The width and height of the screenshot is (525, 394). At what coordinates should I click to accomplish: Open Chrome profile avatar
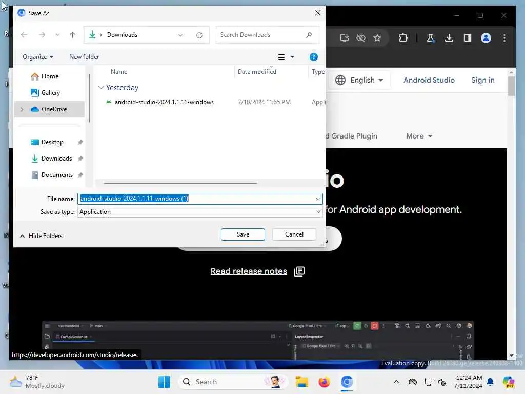[486, 38]
